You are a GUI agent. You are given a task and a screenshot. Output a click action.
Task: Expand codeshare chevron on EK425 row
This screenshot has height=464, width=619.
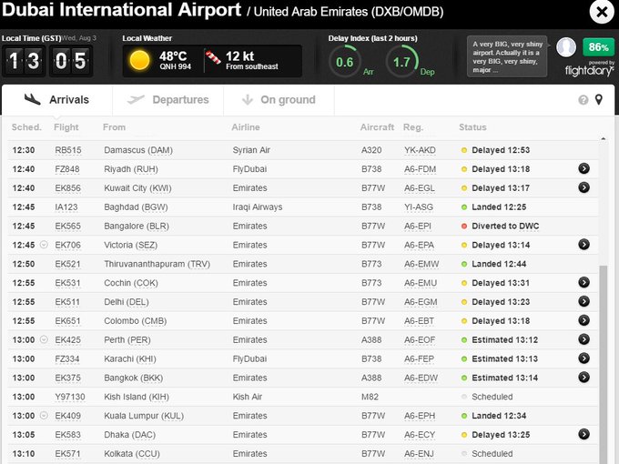(44, 339)
